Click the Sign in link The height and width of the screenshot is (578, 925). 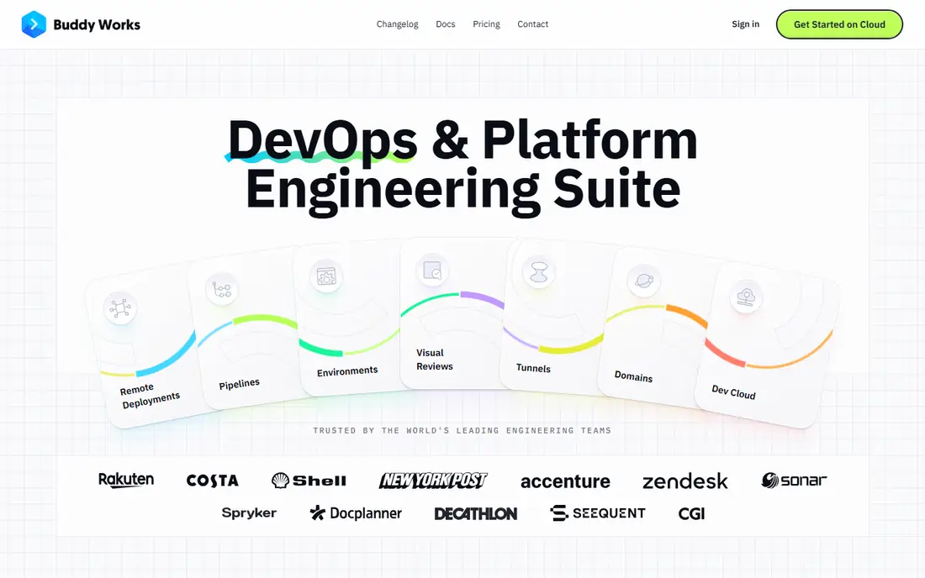click(x=746, y=24)
